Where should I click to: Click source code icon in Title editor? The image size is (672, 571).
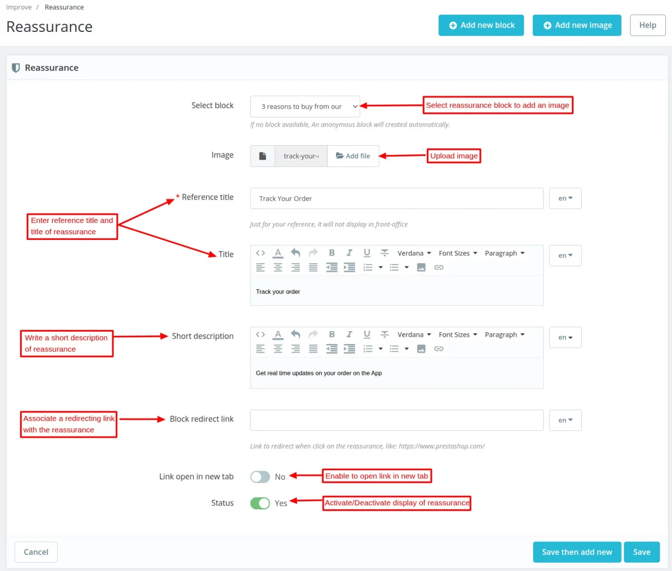click(x=260, y=253)
